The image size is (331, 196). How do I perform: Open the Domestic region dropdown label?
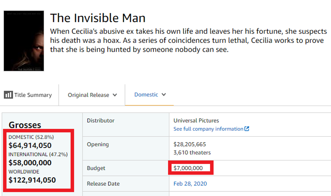pos(146,95)
